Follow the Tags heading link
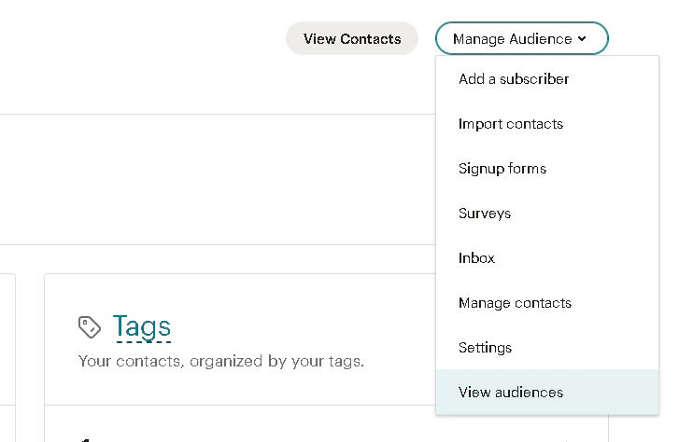The image size is (679, 442). coord(142,326)
